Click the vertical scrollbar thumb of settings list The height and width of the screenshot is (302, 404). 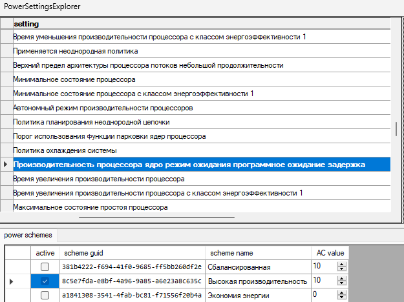396,129
